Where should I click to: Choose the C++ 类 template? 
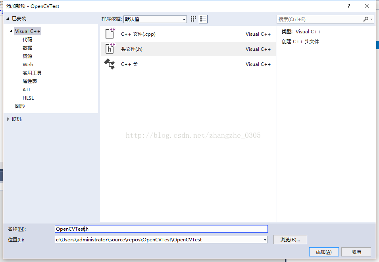click(188, 64)
